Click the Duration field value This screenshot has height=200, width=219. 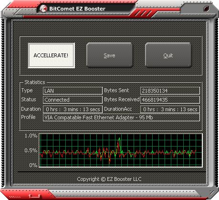73,109
